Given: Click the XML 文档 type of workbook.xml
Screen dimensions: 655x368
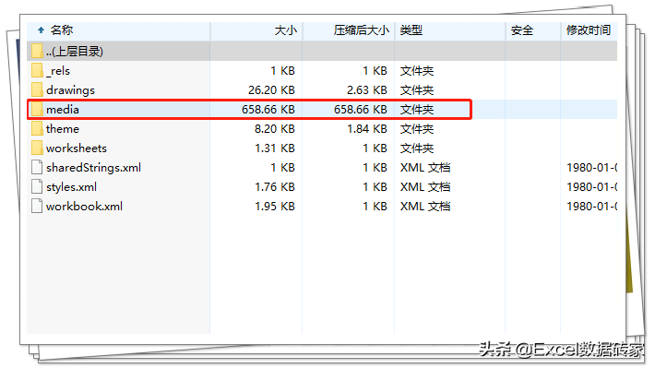Looking at the screenshot, I should (425, 207).
